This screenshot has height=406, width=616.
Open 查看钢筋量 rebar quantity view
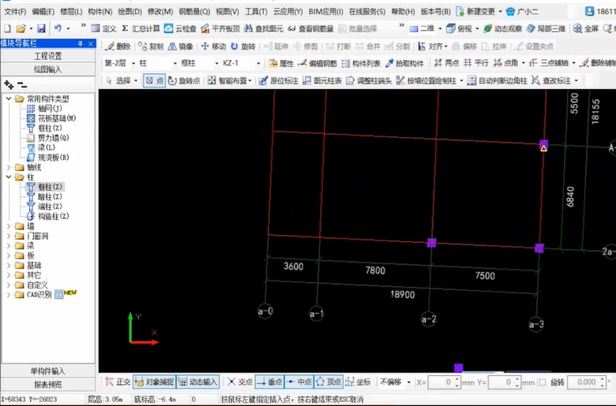[310, 28]
